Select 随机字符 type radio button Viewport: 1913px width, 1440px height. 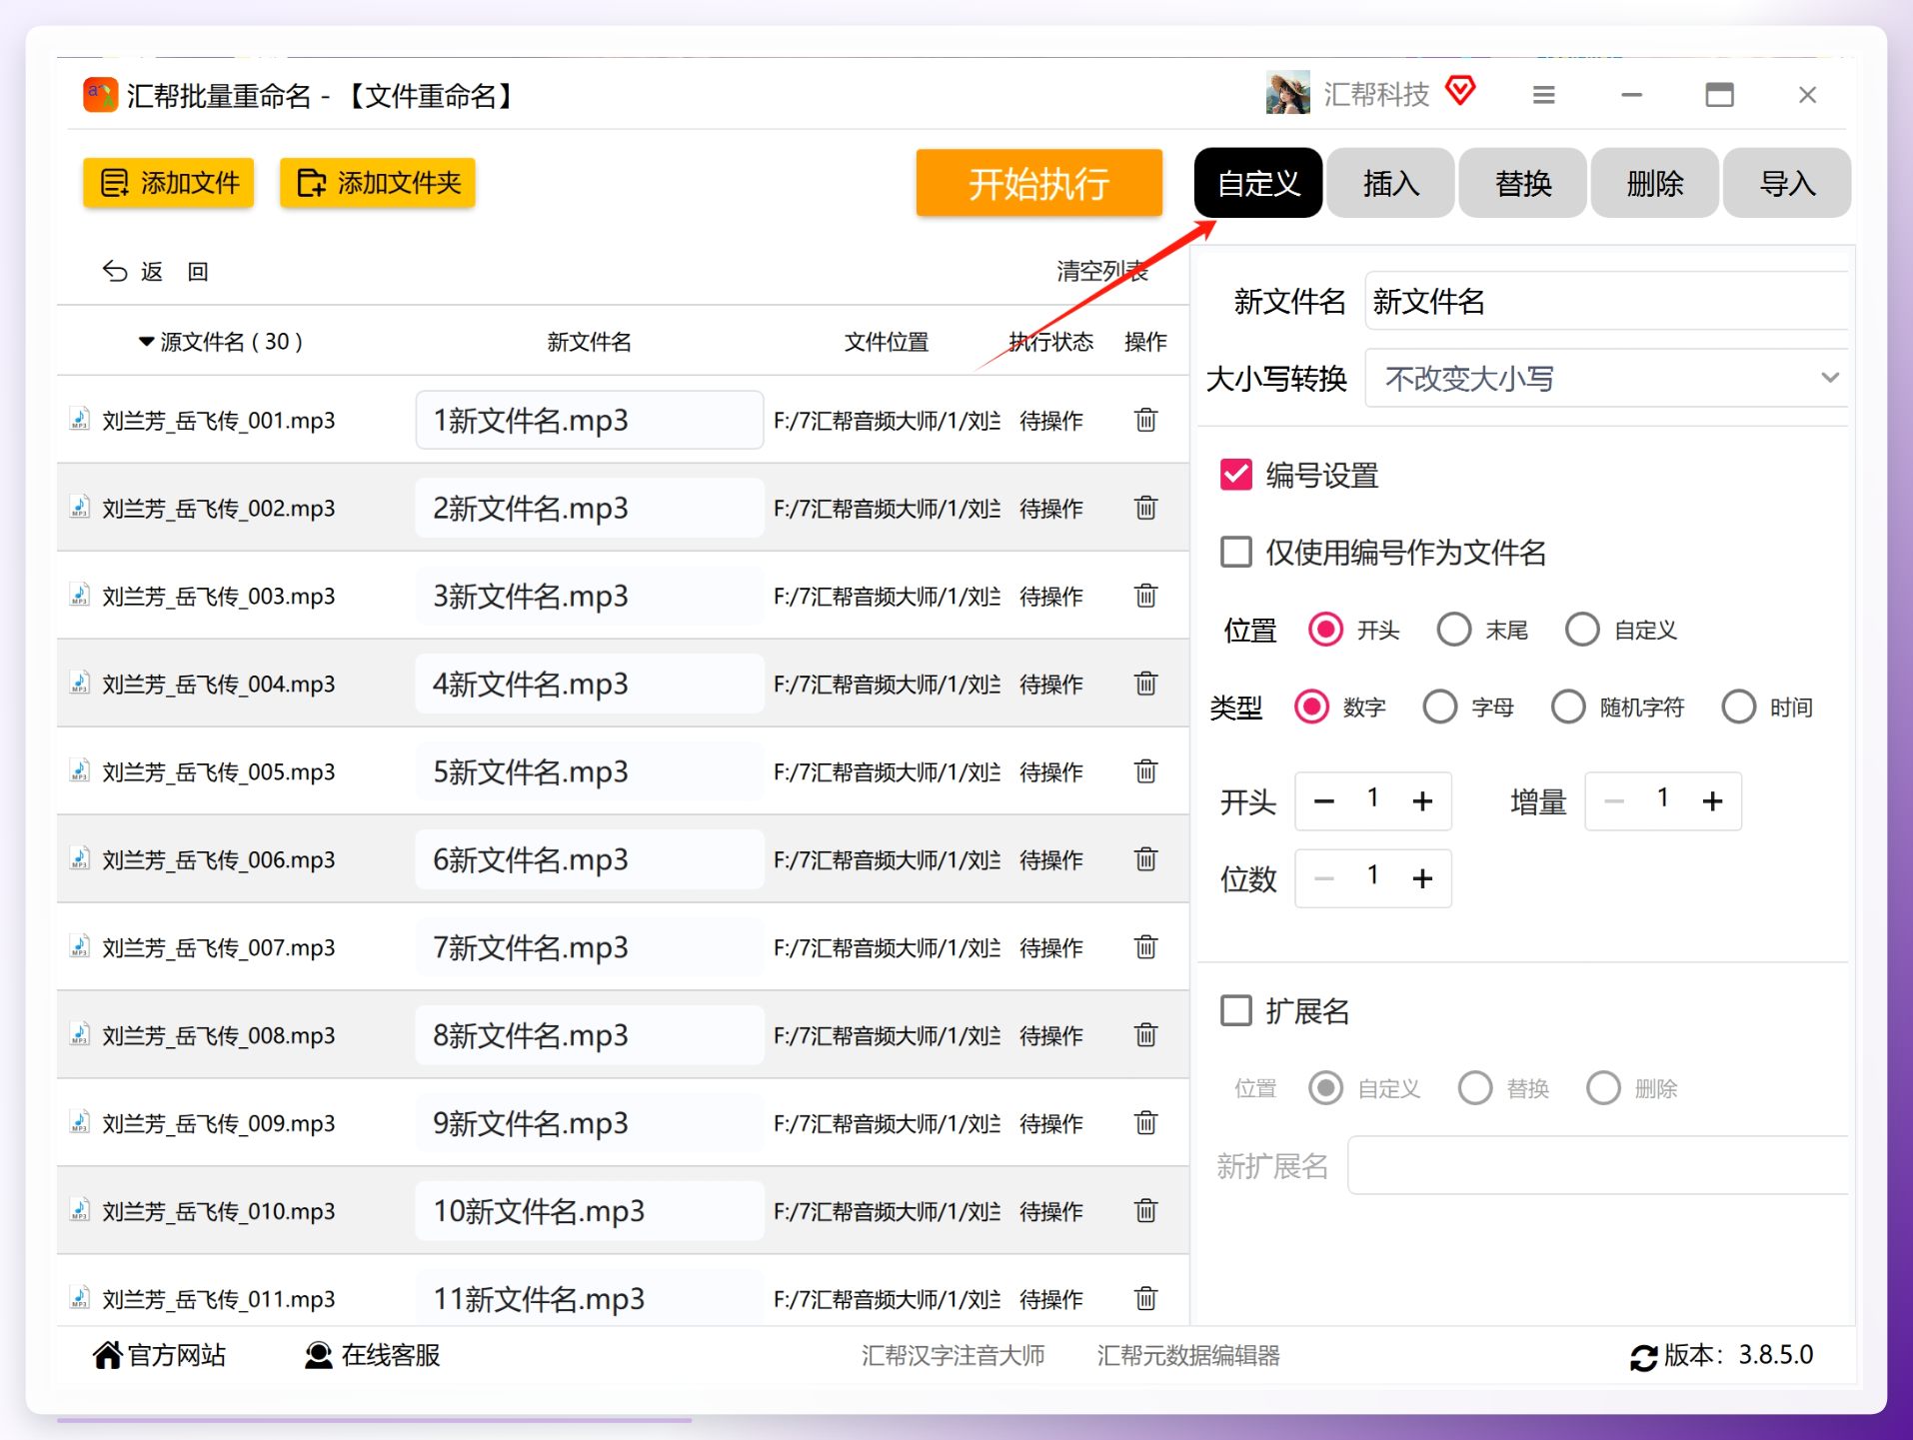(x=1567, y=707)
